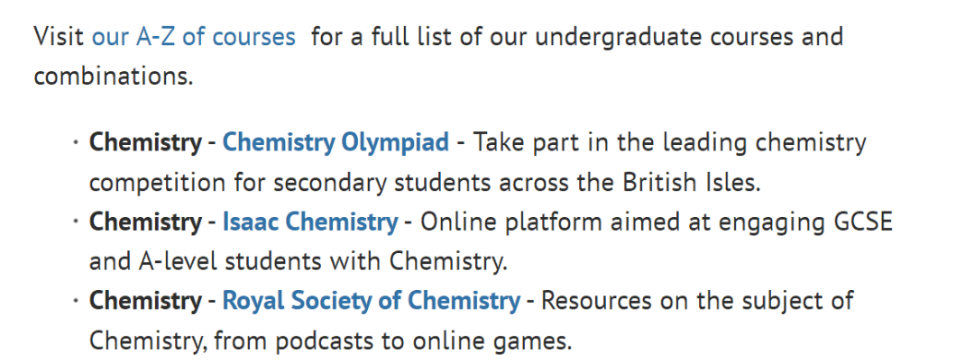Click the word 'combinations.' in the intro paragraph
Image resolution: width=974 pixels, height=362 pixels.
pyautogui.click(x=114, y=77)
